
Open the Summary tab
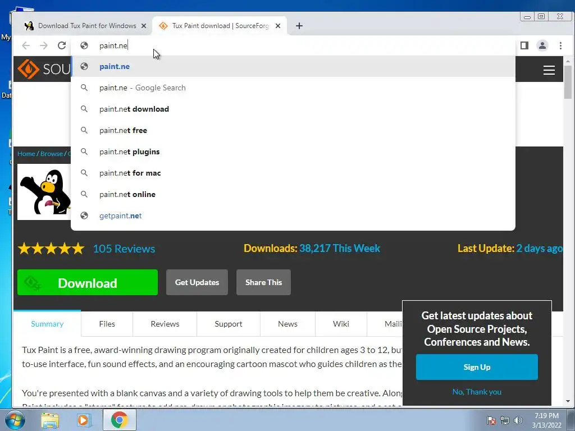pos(47,324)
